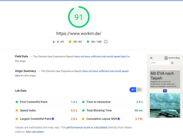Click the Field Data heading
183x136 pixels.
tap(21, 56)
